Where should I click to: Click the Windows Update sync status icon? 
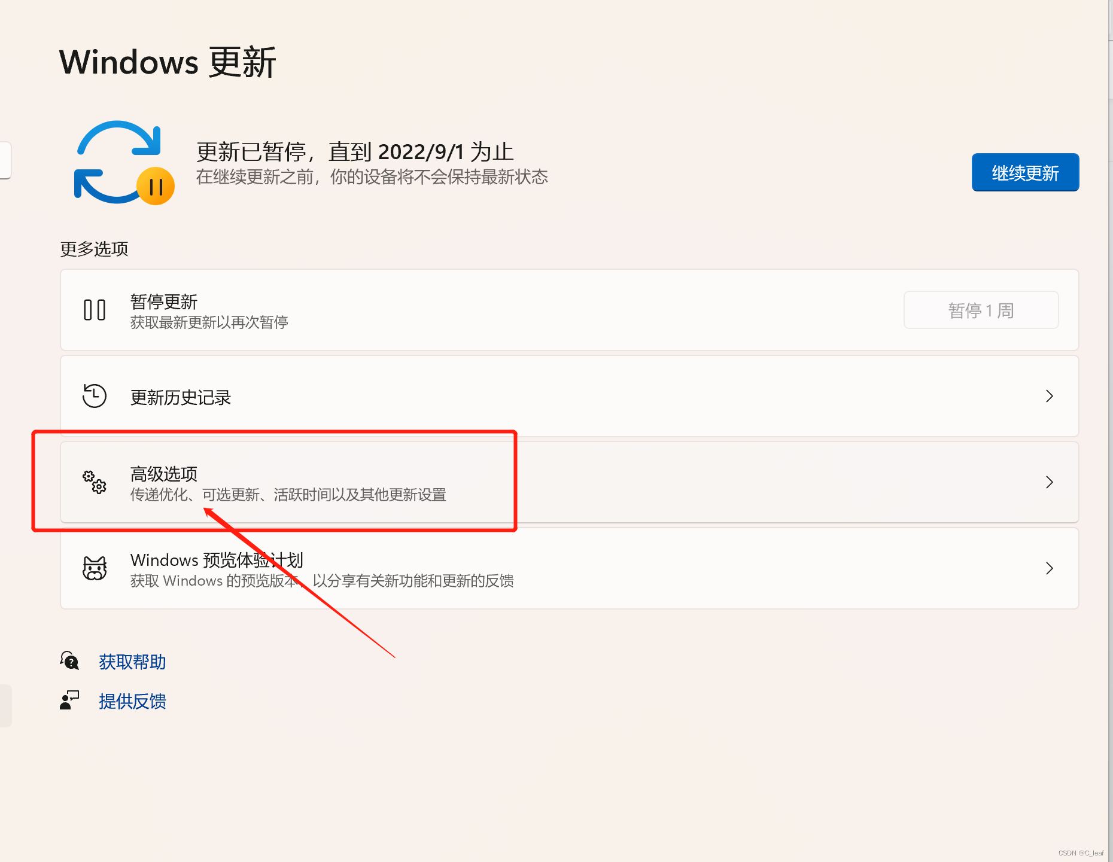[124, 163]
